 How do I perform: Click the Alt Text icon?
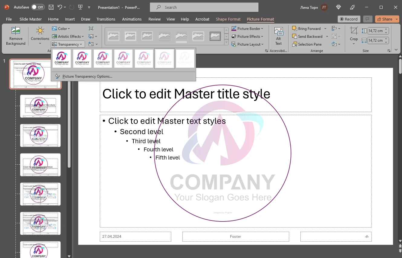(x=278, y=36)
